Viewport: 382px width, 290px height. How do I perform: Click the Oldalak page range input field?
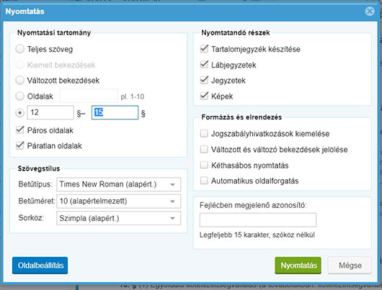[89, 96]
